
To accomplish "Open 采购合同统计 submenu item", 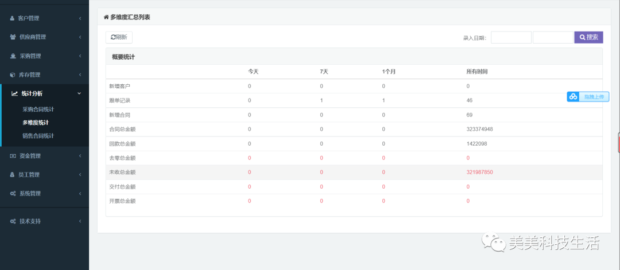I will 38,109.
